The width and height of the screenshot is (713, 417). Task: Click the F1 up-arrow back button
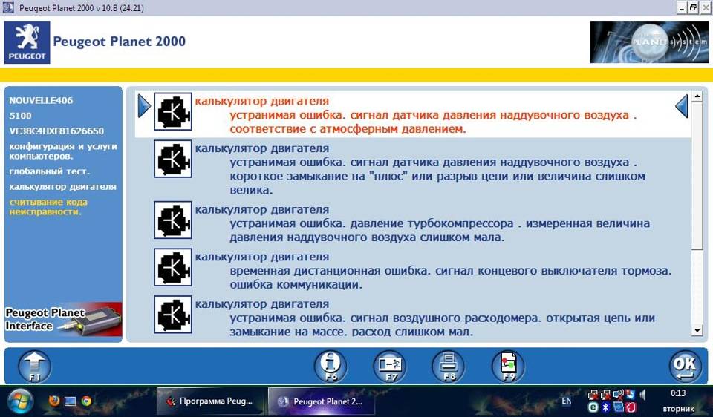pyautogui.click(x=33, y=366)
